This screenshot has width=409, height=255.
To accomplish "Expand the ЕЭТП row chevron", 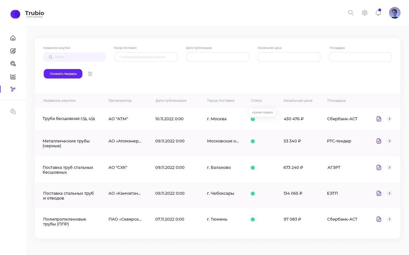I will (x=389, y=193).
